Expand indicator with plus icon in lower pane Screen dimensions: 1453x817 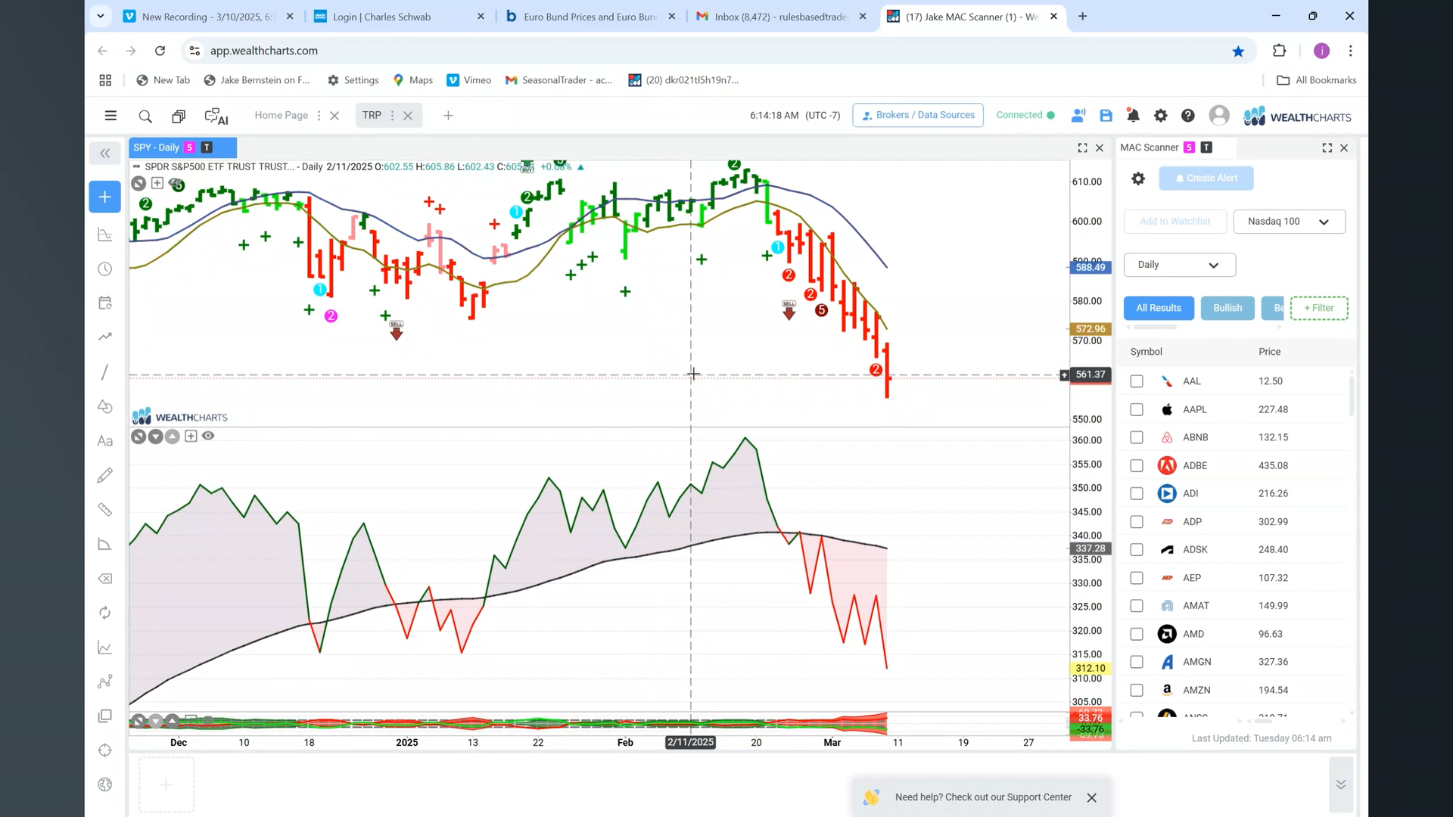coord(191,436)
